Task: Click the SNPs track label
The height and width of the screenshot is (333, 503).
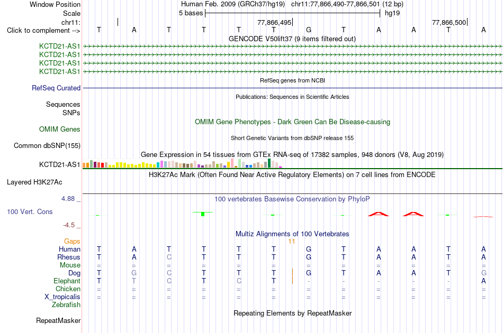Action: [71, 113]
